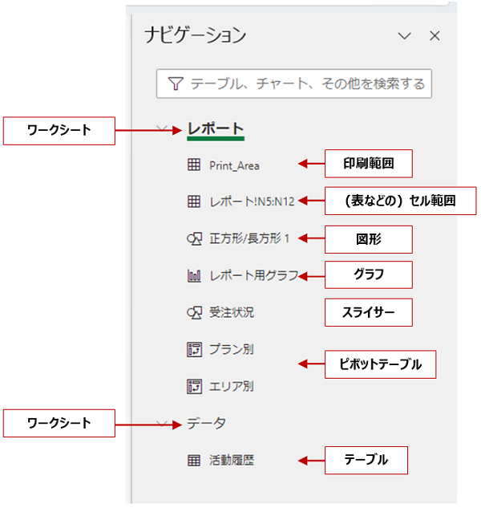Image resolution: width=481 pixels, height=508 pixels.
Task: Click the filter funnel icon in search box
Action: (176, 83)
